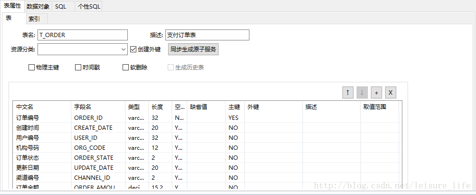Add a new field with plus button

pos(376,93)
